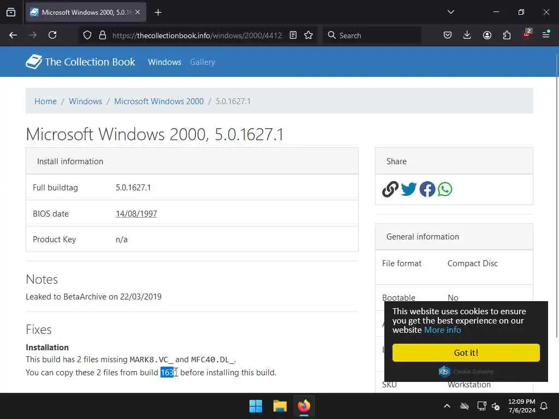Copy page link via chain share icon
559x419 pixels.
(390, 189)
